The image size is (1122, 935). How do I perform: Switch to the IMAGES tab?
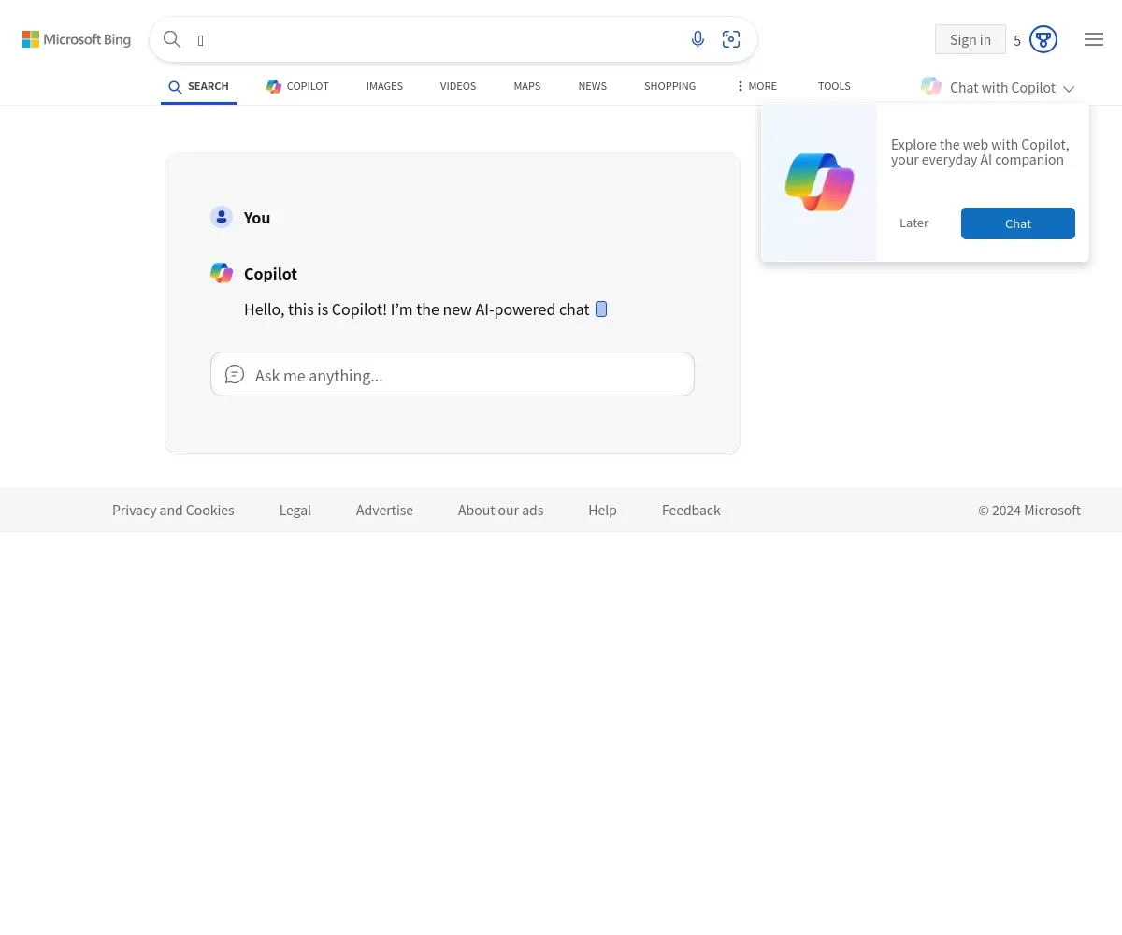384,86
